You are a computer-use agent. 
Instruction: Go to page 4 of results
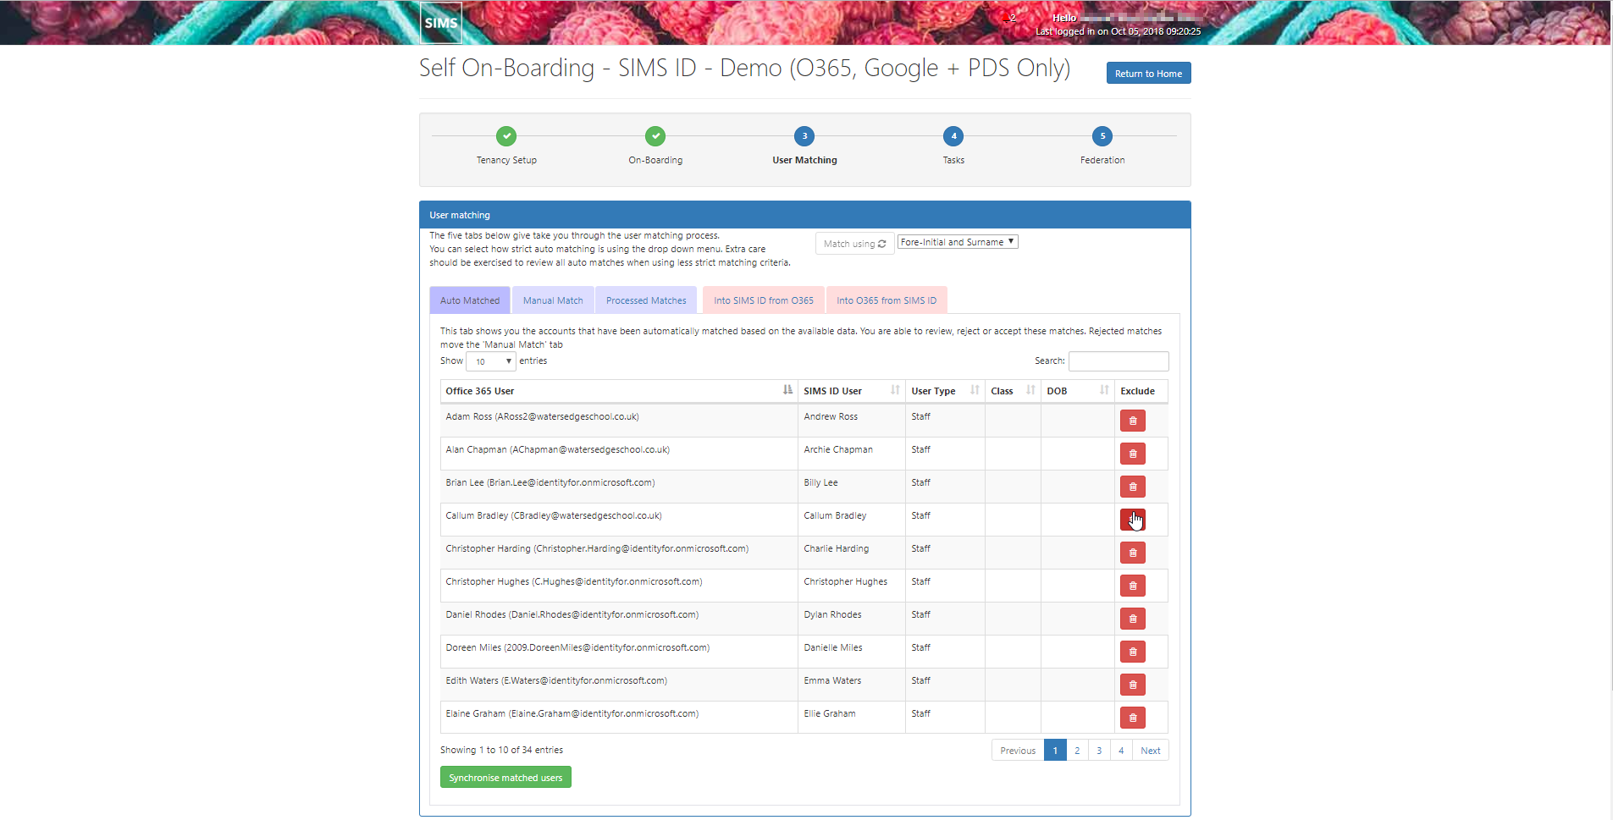(x=1121, y=751)
